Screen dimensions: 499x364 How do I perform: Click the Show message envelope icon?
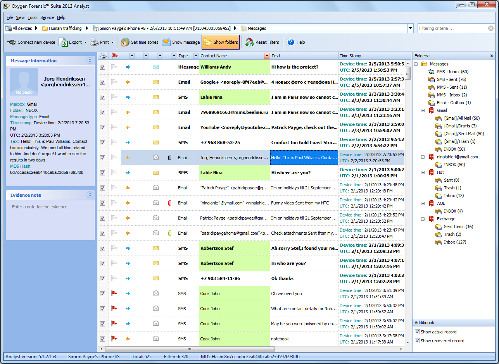[166, 42]
